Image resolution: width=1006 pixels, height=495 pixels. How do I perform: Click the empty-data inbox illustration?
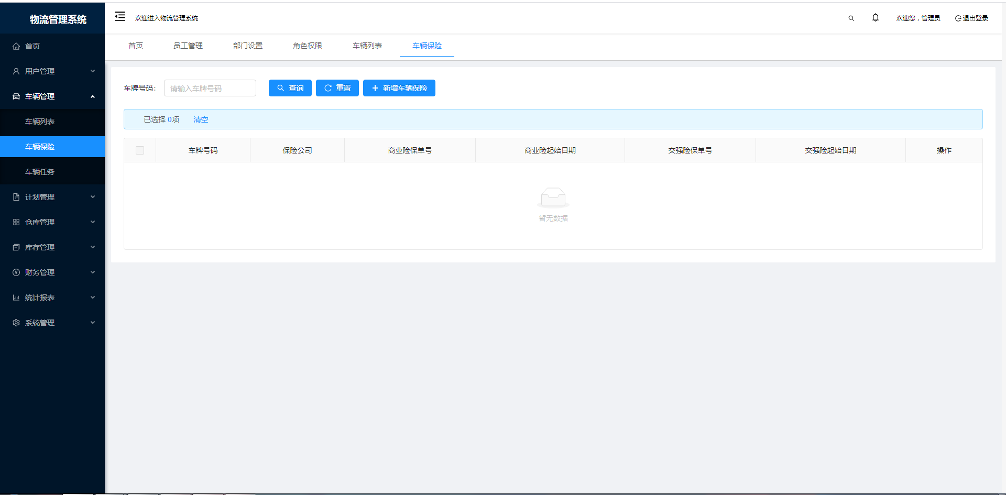click(x=553, y=198)
